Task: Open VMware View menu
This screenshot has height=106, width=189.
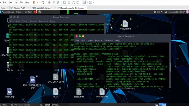Action: (x=10, y=2)
